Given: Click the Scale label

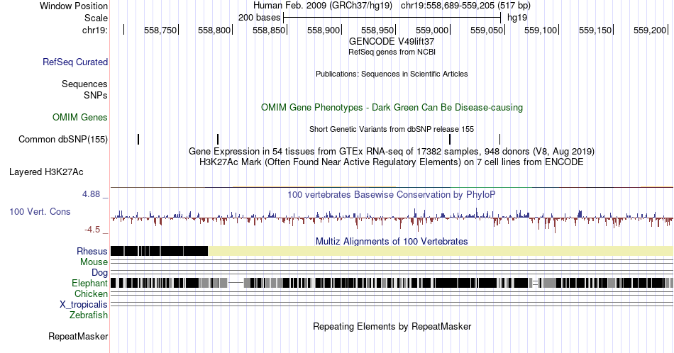Looking at the screenshot, I should (x=96, y=18).
